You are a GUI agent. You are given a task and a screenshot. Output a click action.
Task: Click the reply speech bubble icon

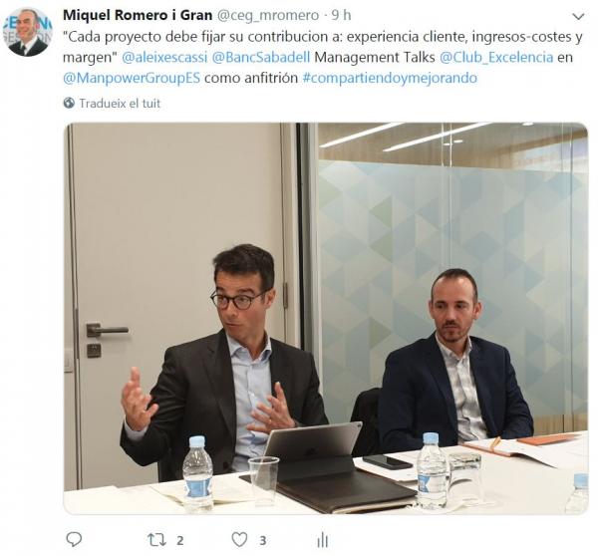[74, 539]
